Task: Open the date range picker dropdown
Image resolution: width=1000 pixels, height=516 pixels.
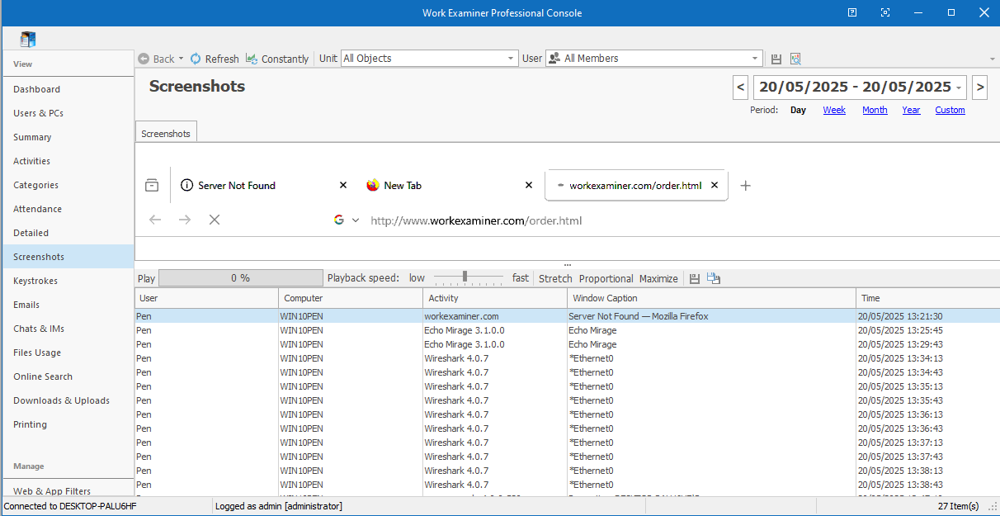Action: (959, 88)
